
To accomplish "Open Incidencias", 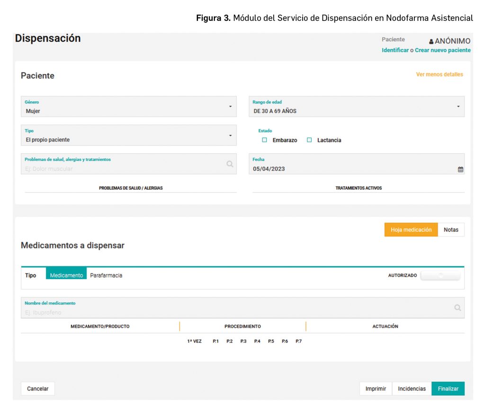I will coord(412,389).
